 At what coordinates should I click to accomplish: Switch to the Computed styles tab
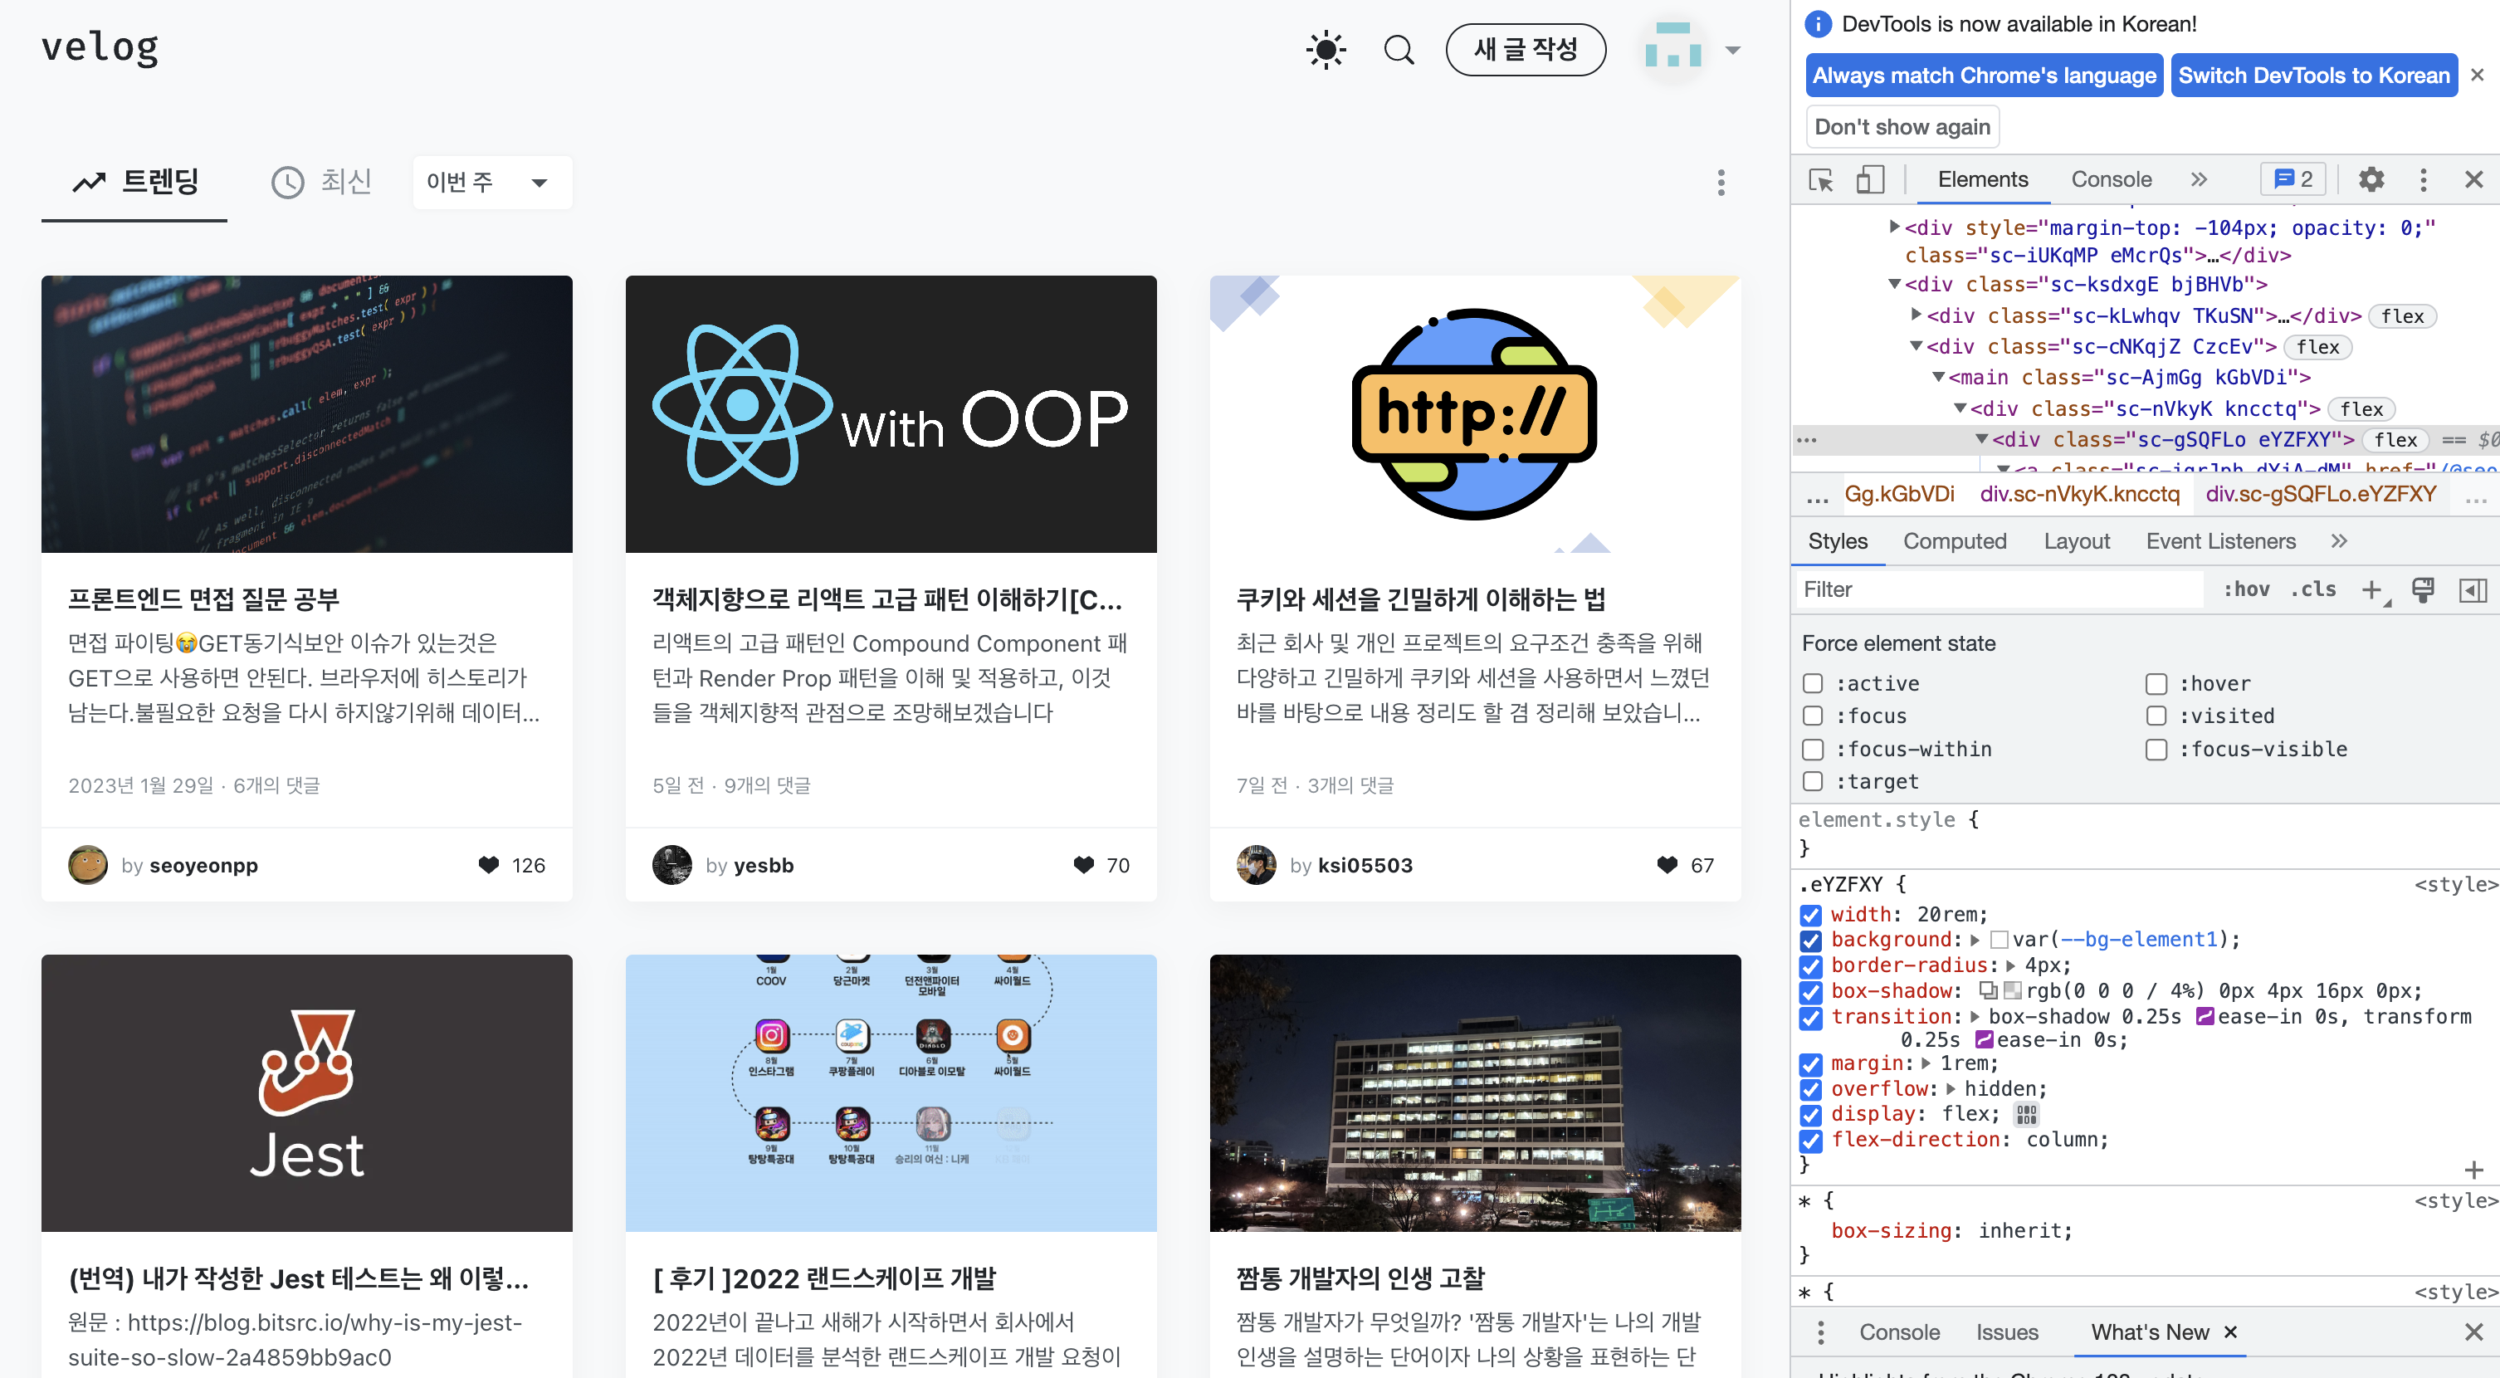(x=1954, y=540)
